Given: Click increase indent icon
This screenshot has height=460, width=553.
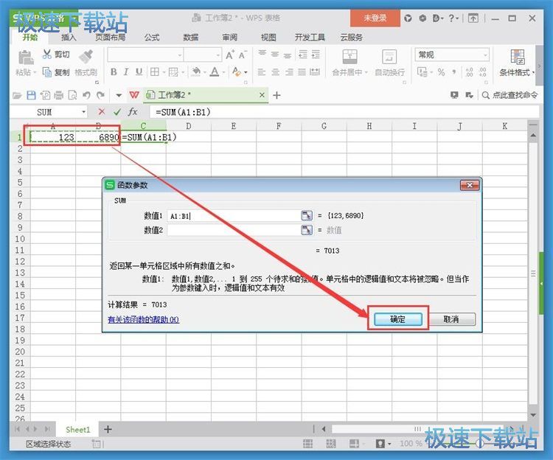Looking at the screenshot, I should pyautogui.click(x=316, y=54).
